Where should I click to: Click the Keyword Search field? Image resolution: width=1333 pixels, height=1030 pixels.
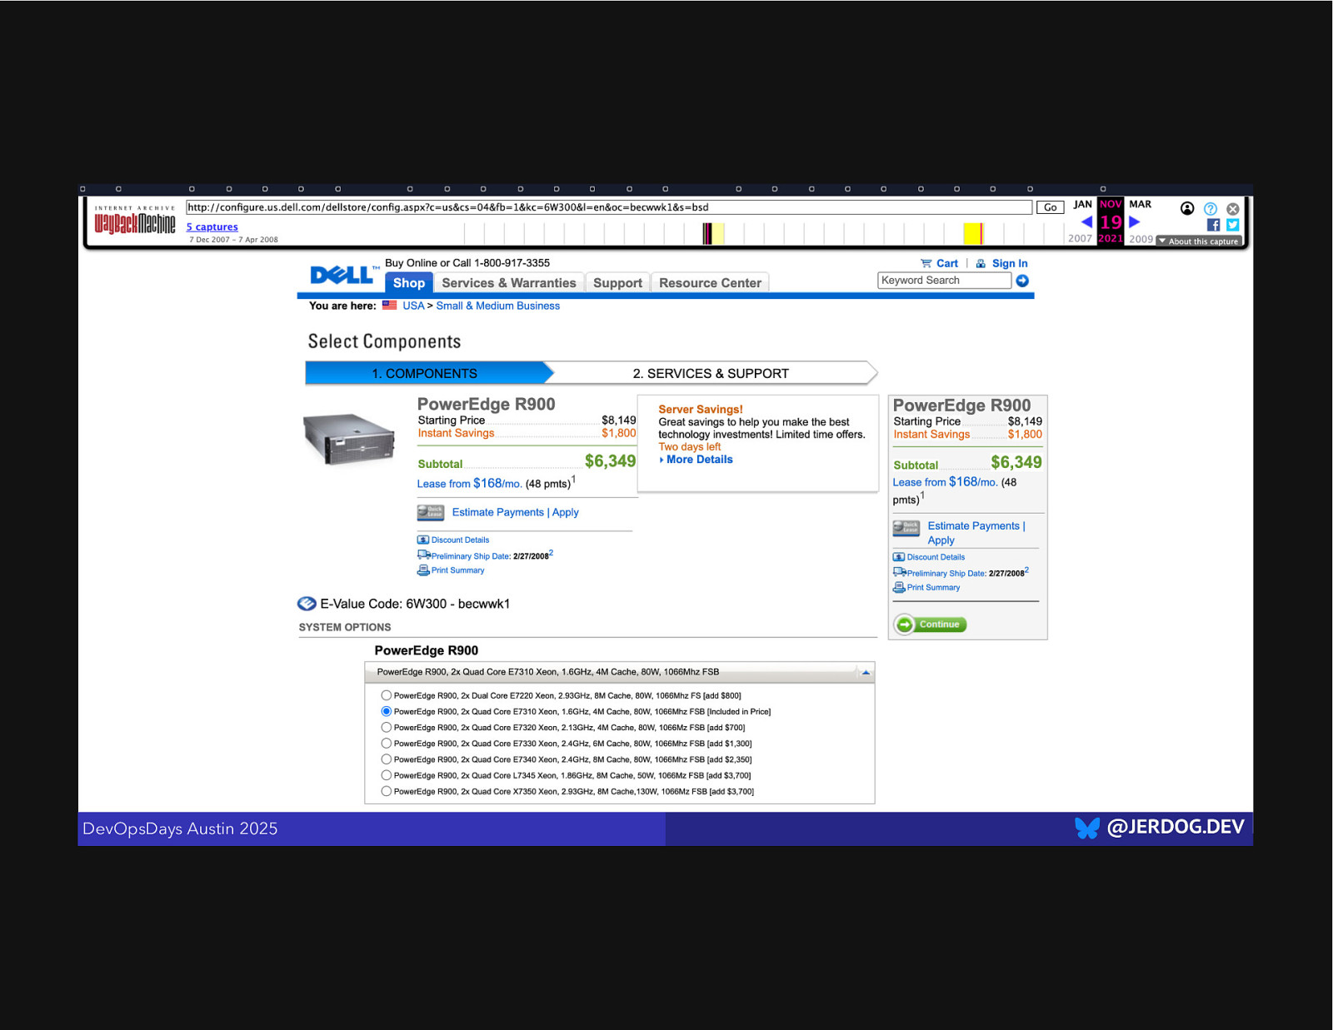[x=944, y=281]
